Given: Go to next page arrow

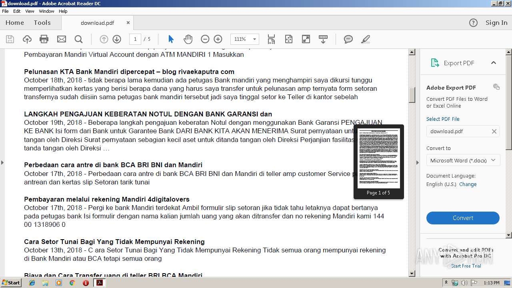Looking at the screenshot, I should pos(117,39).
